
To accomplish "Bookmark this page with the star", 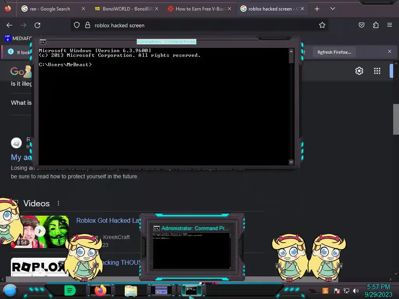I will (x=322, y=25).
